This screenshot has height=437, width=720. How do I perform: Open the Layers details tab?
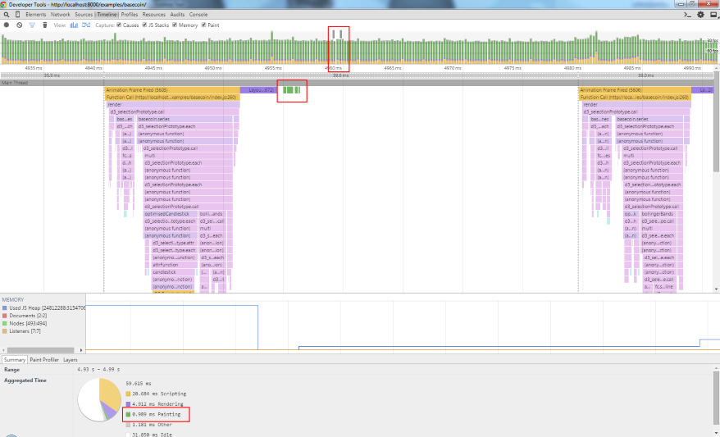pyautogui.click(x=71, y=359)
